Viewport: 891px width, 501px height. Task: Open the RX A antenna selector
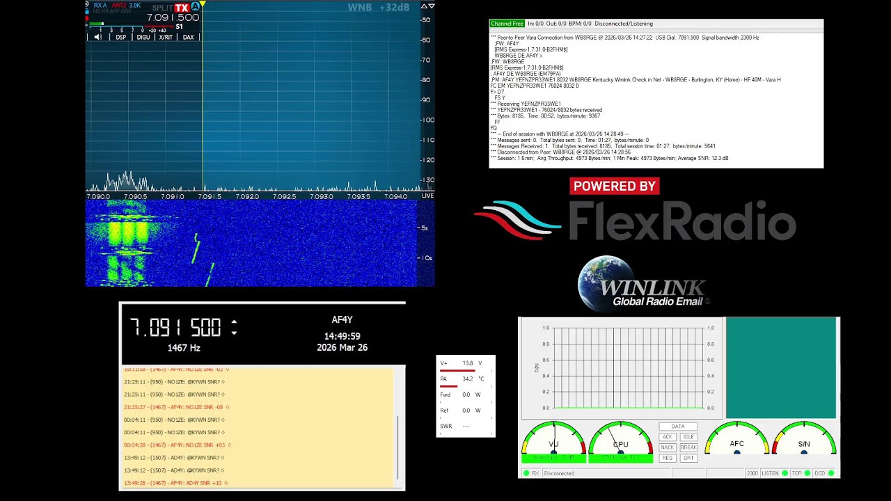(x=100, y=6)
